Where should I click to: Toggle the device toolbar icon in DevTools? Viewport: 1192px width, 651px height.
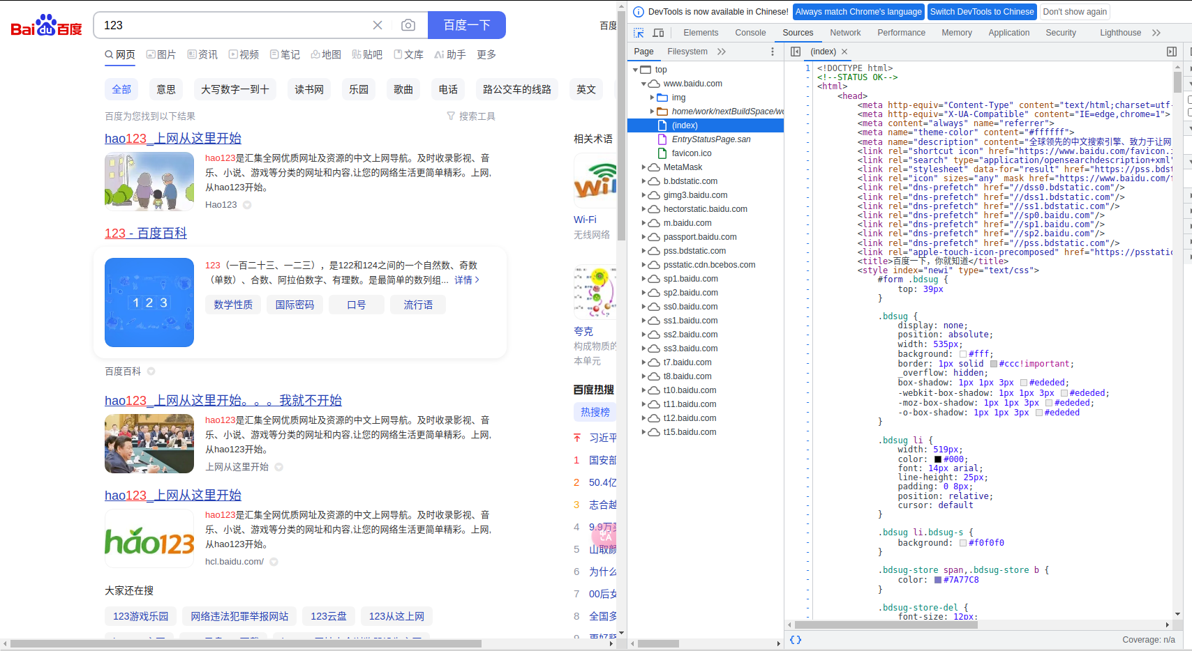click(x=658, y=33)
